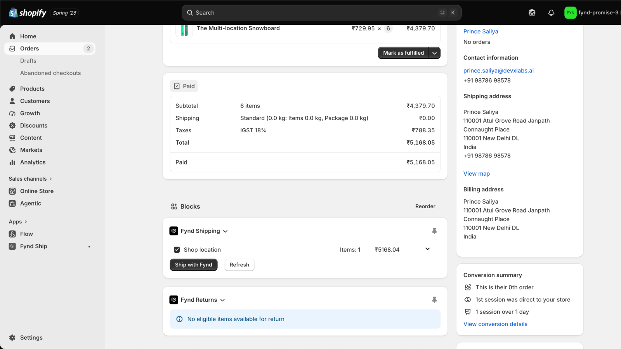Open Settings in the sidebar
621x349 pixels.
click(31, 338)
